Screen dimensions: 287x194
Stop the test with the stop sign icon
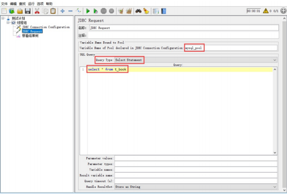(x=104, y=11)
